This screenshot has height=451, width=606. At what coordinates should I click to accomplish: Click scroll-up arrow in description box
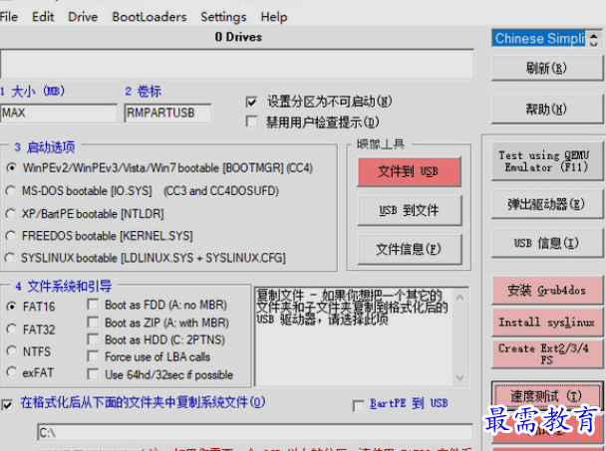pos(459,298)
